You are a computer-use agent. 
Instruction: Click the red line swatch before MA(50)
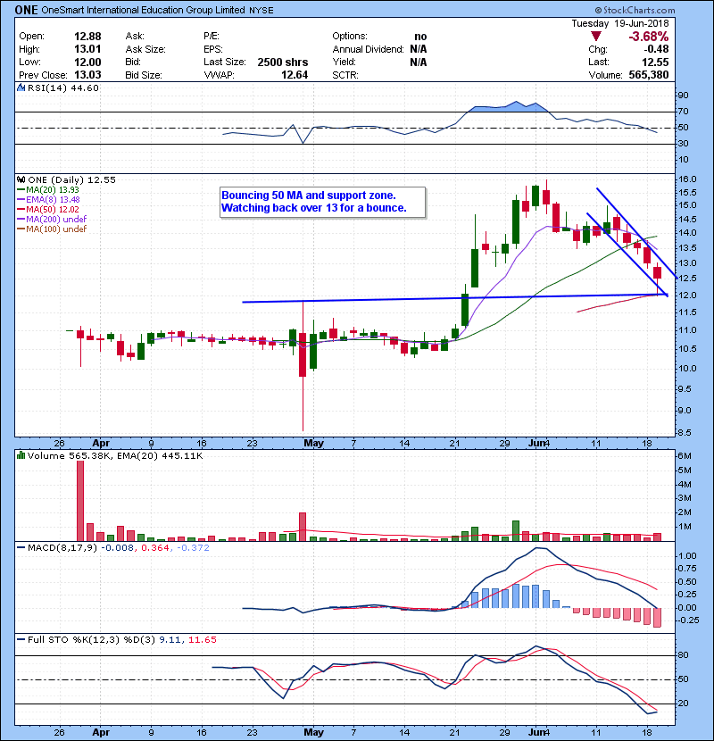pos(21,210)
